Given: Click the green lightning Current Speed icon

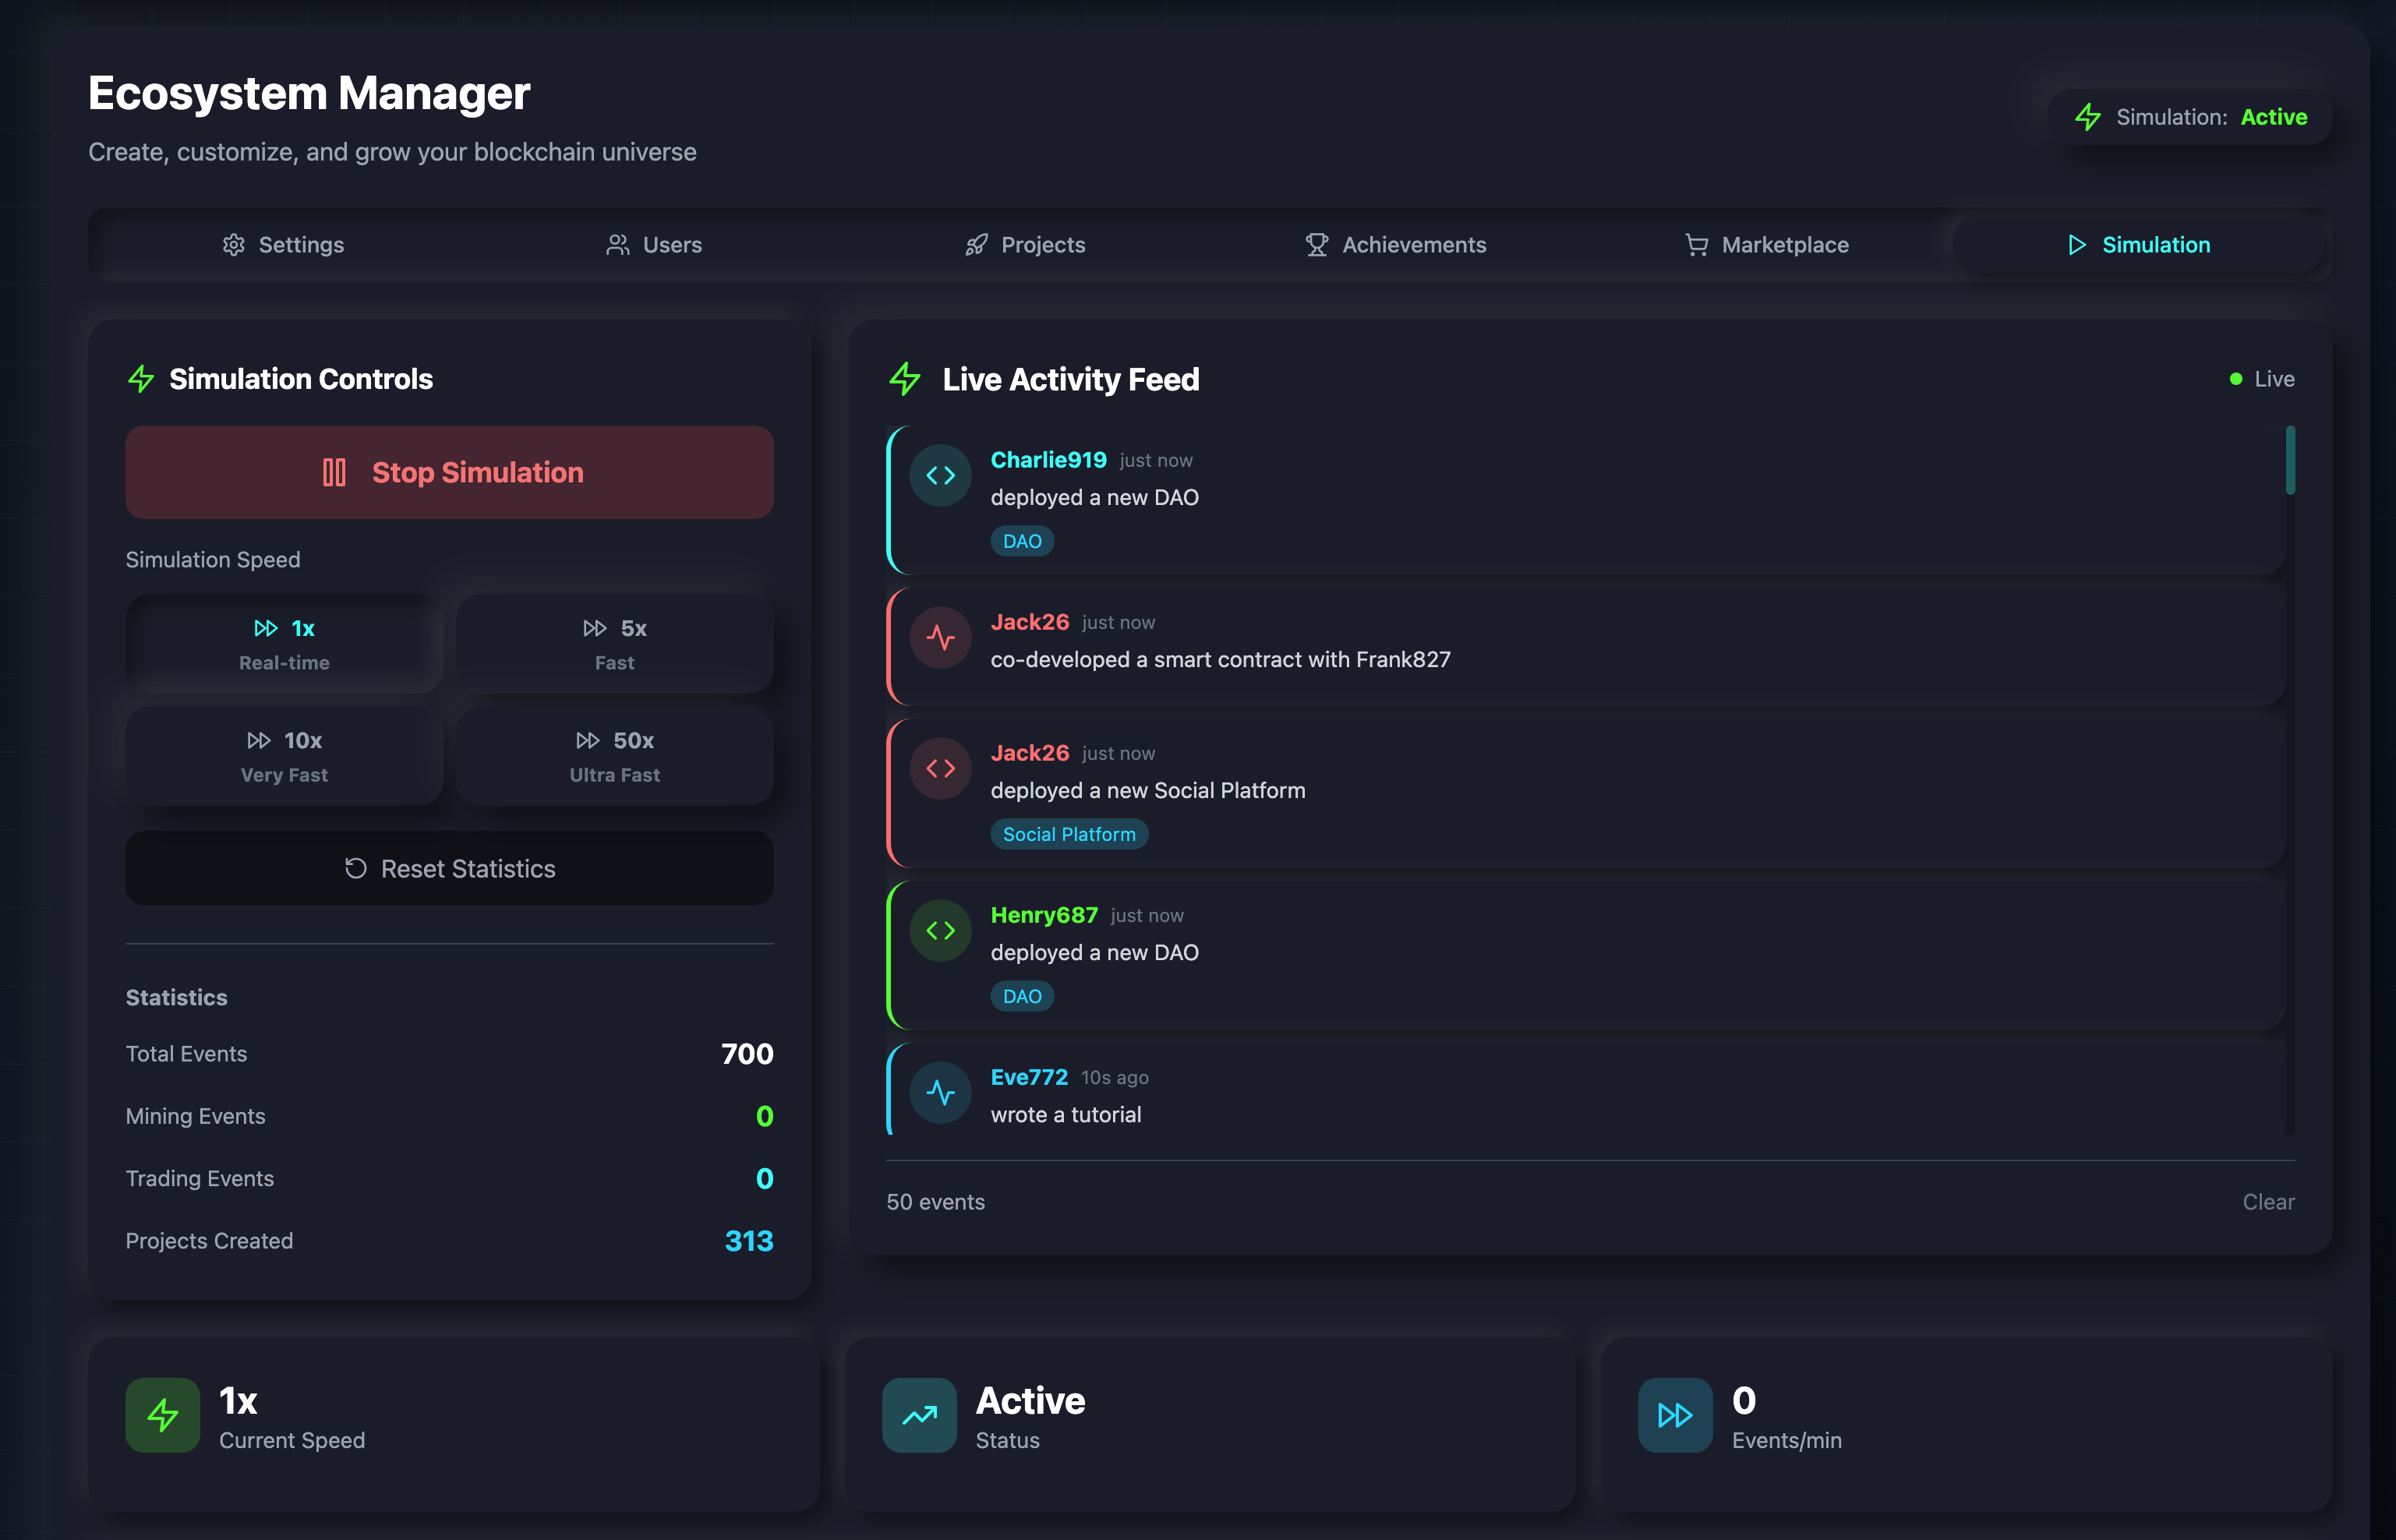Looking at the screenshot, I should [x=163, y=1415].
